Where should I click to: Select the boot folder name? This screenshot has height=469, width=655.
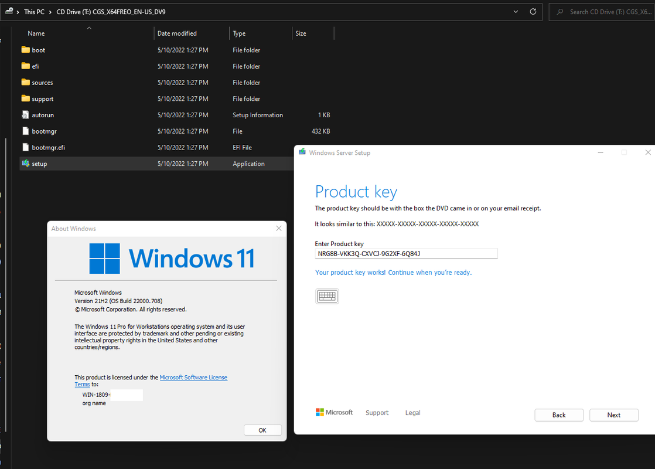[x=39, y=50]
